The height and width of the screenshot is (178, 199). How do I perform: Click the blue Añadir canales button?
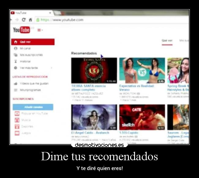pyautogui.click(x=33, y=107)
